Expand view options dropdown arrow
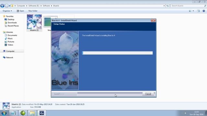 (x=193, y=11)
